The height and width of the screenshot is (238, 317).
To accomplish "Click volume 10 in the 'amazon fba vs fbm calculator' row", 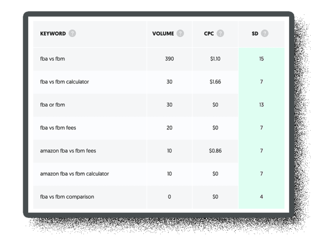I will pos(169,174).
